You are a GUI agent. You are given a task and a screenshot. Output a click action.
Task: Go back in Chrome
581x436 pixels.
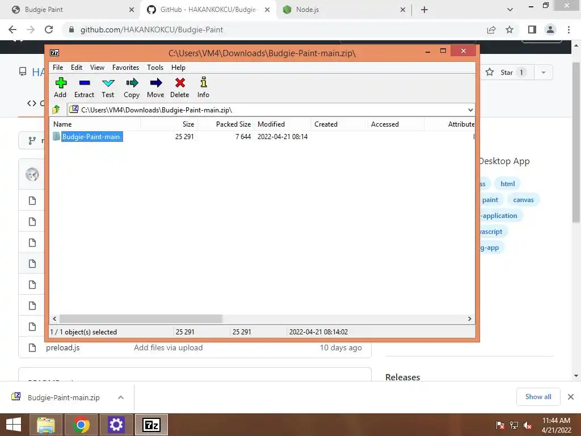point(12,30)
